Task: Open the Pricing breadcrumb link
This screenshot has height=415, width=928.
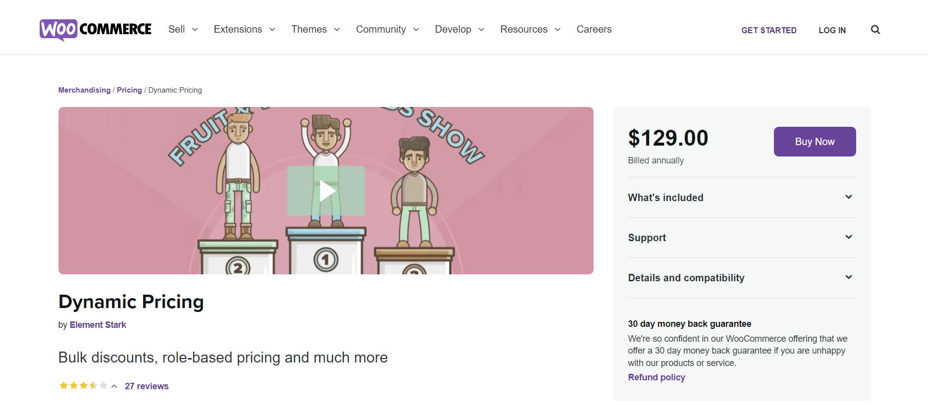Action: (x=129, y=90)
